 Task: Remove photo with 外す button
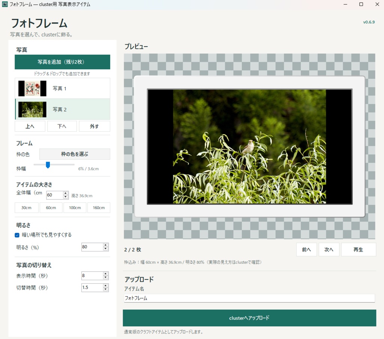(94, 126)
